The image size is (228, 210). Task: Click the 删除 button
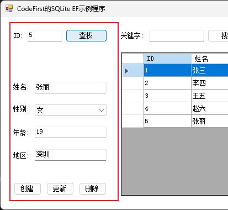tap(93, 188)
